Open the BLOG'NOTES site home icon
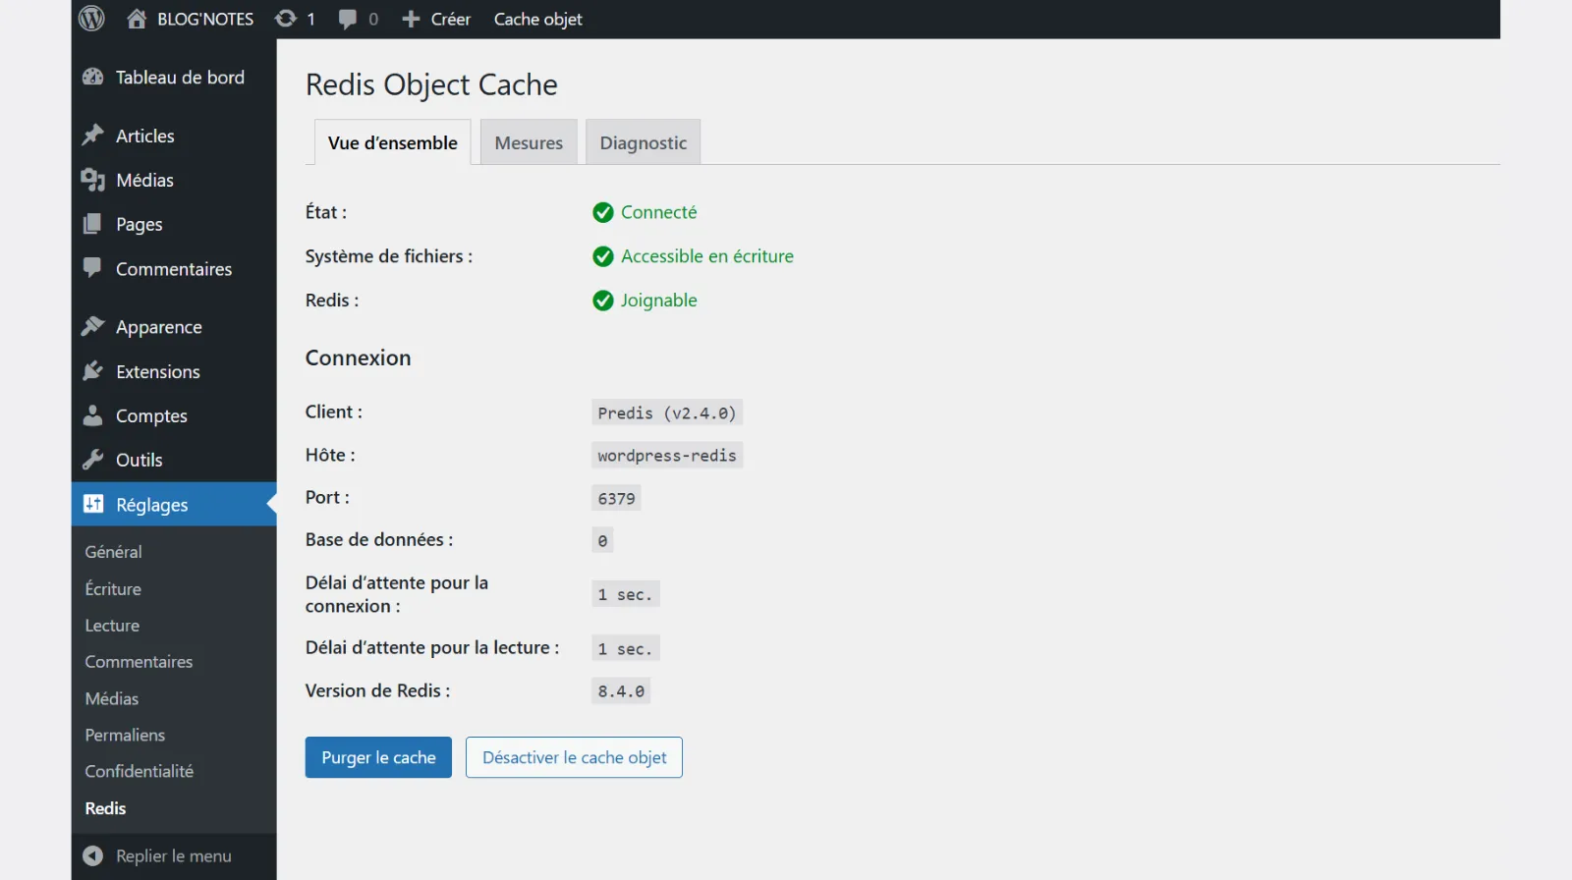Screen dimensions: 1572x880 137,19
